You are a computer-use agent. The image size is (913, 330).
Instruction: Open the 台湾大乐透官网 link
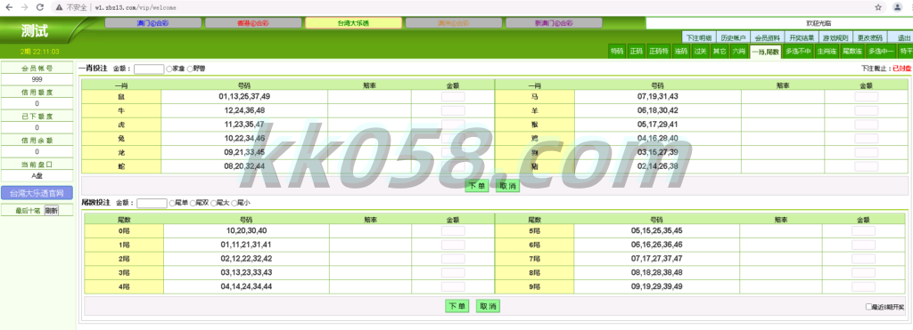click(x=37, y=193)
